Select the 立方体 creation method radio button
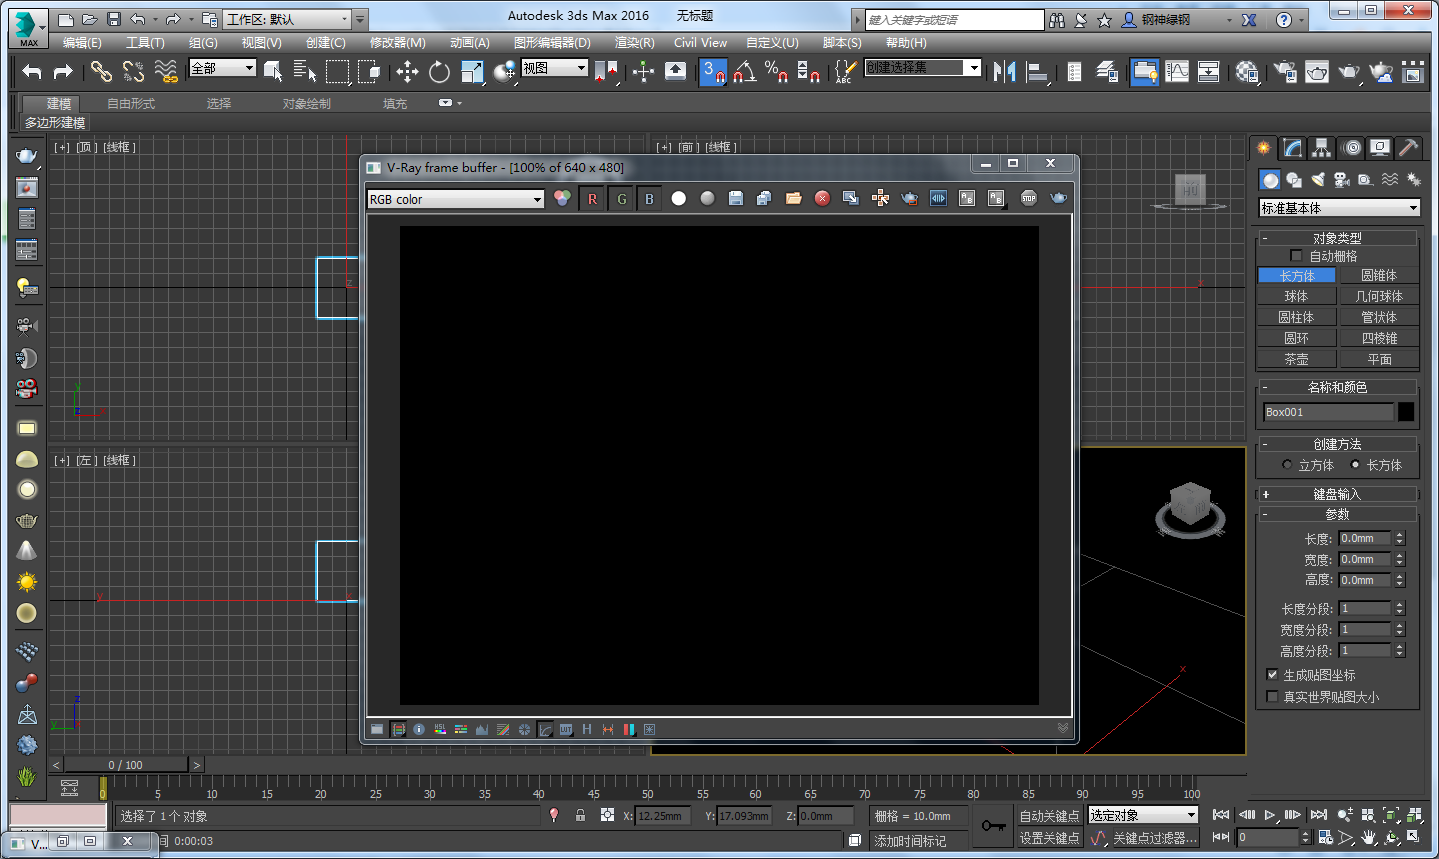Screen dimensions: 1439x859 pyautogui.click(x=1287, y=464)
